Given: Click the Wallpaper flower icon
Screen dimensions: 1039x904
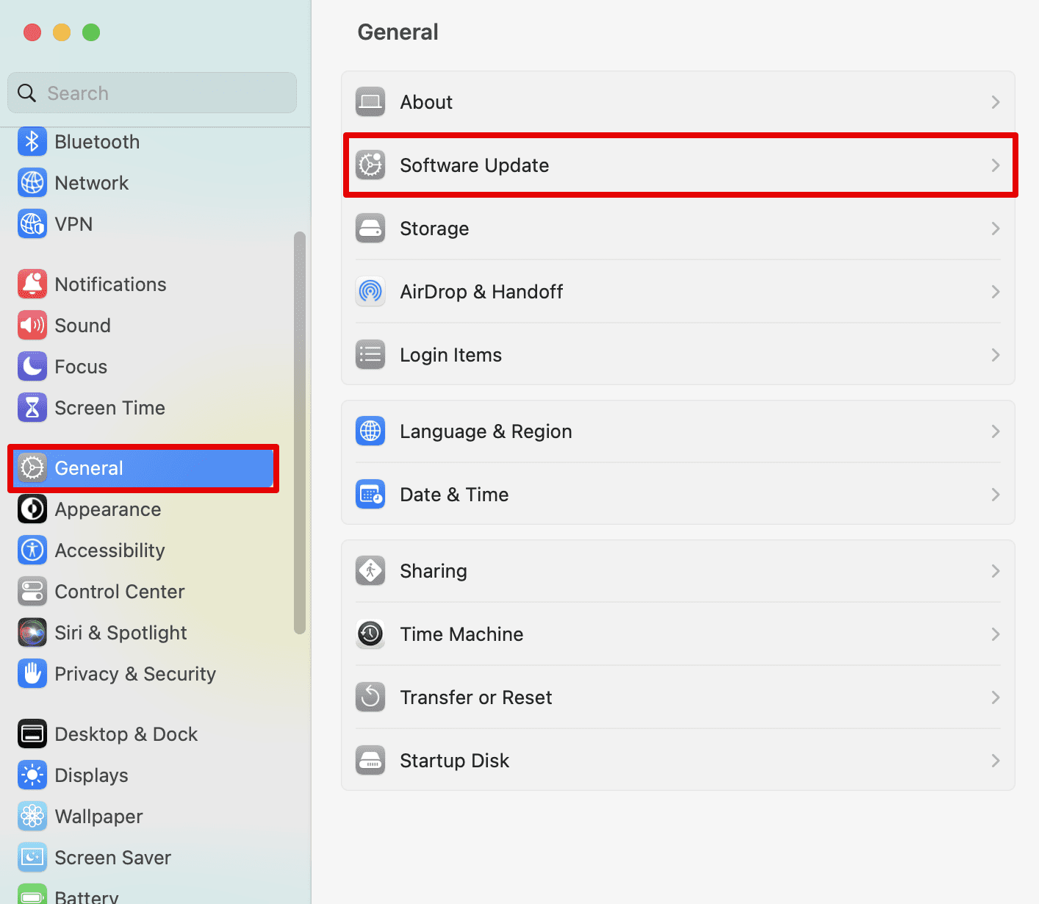Looking at the screenshot, I should [x=32, y=817].
